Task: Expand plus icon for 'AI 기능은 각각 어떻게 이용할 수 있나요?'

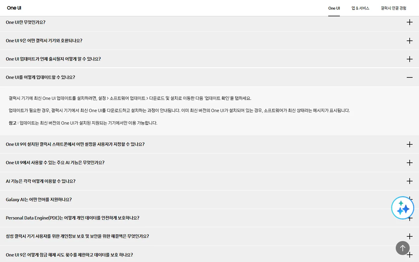Action: pyautogui.click(x=410, y=181)
